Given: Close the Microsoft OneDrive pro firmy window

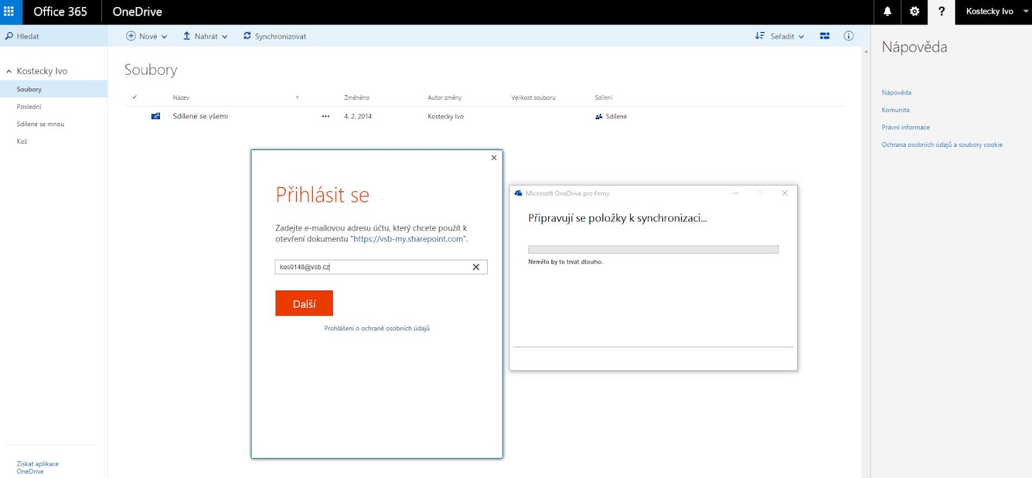Looking at the screenshot, I should [784, 193].
